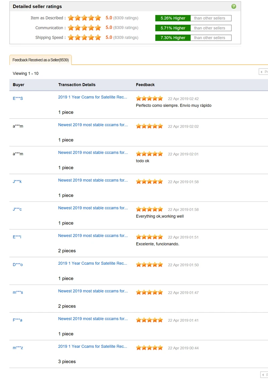Click the star rating in m***z's feedback
This screenshot has width=268, height=385.
tap(149, 348)
